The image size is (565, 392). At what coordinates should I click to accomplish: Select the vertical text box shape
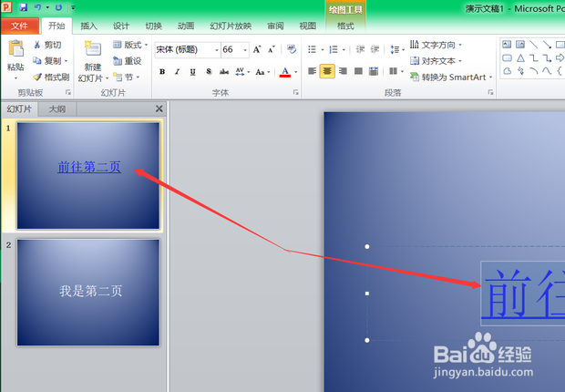tap(520, 45)
